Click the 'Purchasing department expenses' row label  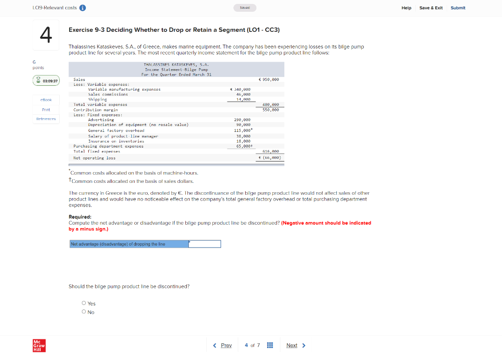(x=108, y=146)
